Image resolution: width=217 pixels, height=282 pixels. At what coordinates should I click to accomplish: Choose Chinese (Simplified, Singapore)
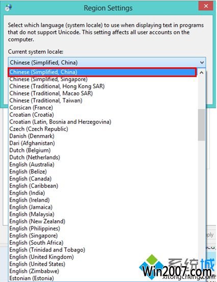coord(102,79)
